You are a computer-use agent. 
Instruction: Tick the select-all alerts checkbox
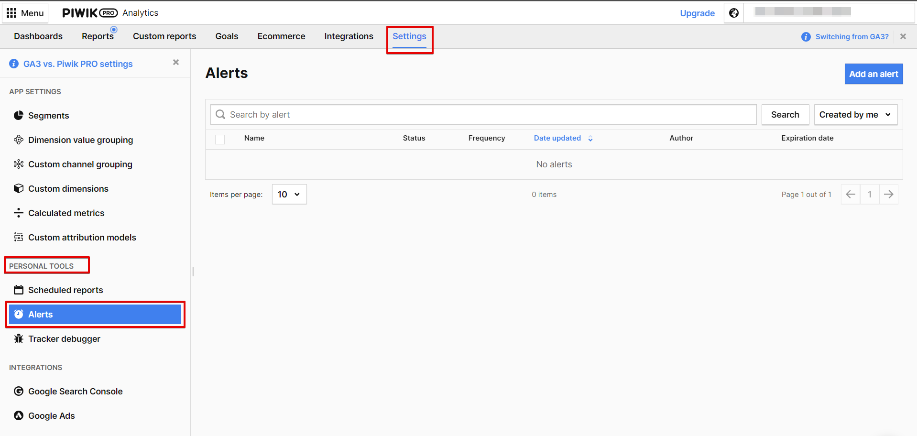(220, 139)
